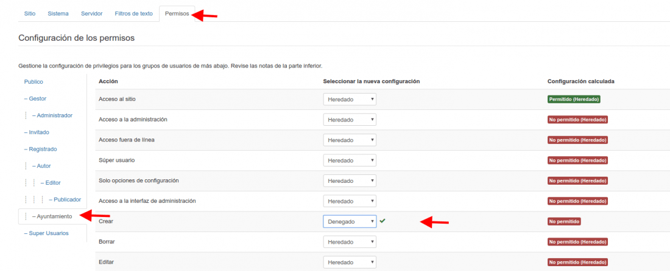Open the Gestor group permissions
Image resolution: width=670 pixels, height=271 pixels.
point(35,98)
